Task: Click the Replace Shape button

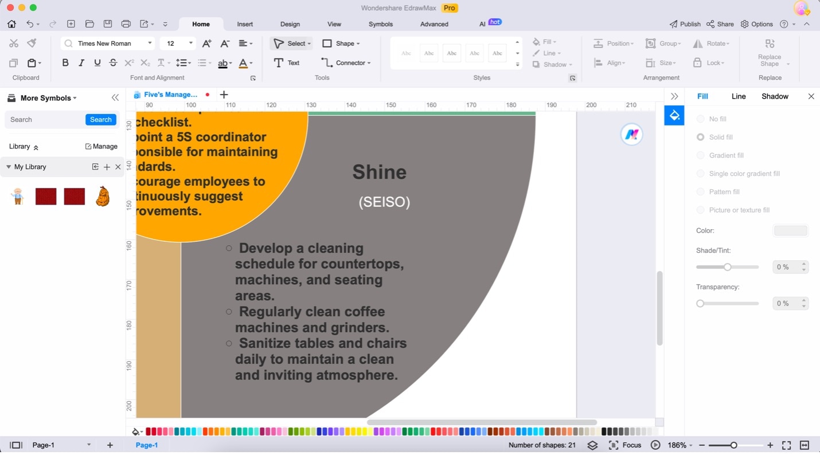Action: pos(770,52)
